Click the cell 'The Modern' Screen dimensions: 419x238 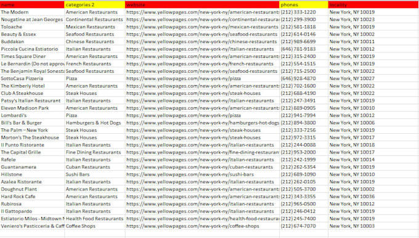click(x=32, y=12)
